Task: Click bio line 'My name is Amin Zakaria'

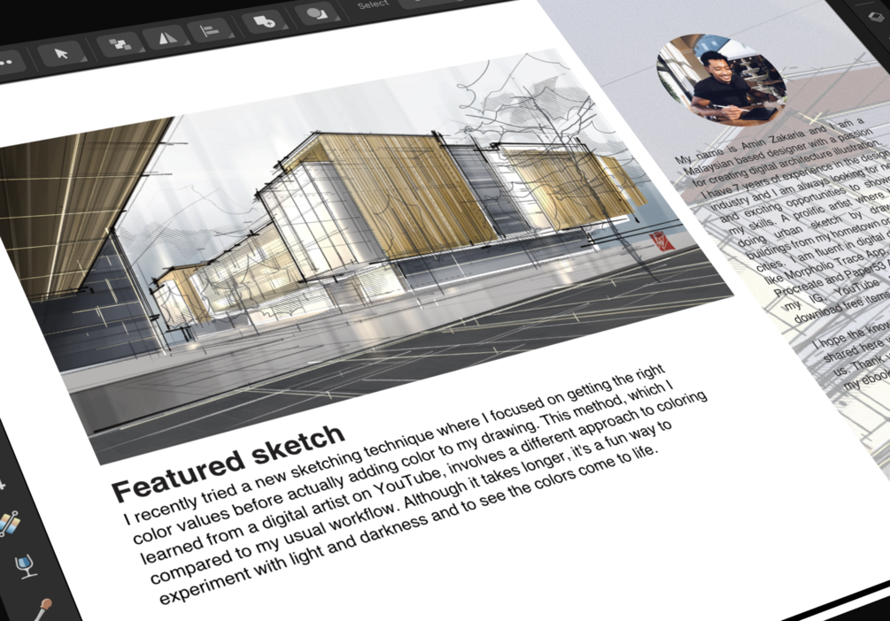Action: click(x=770, y=140)
